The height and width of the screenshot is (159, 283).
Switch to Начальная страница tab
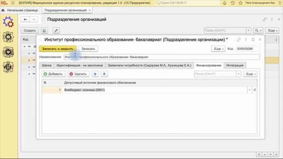click(23, 10)
